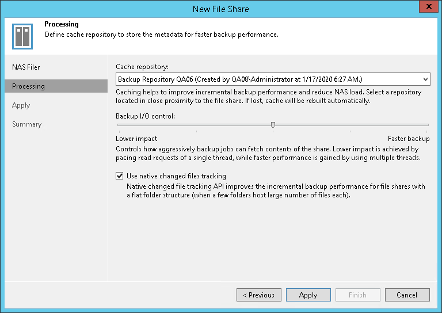Expand the Cache repository dropdown arrow
This screenshot has width=442, height=313.
425,79
